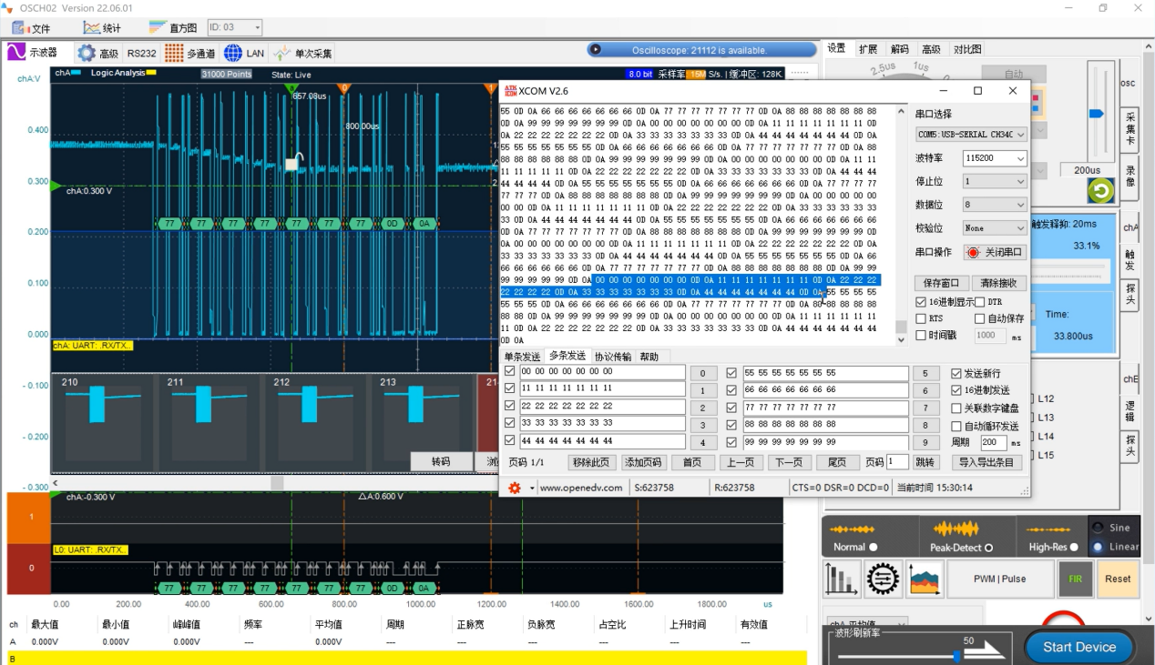The image size is (1155, 665).
Task: Click the FIR filter icon
Action: click(1075, 579)
